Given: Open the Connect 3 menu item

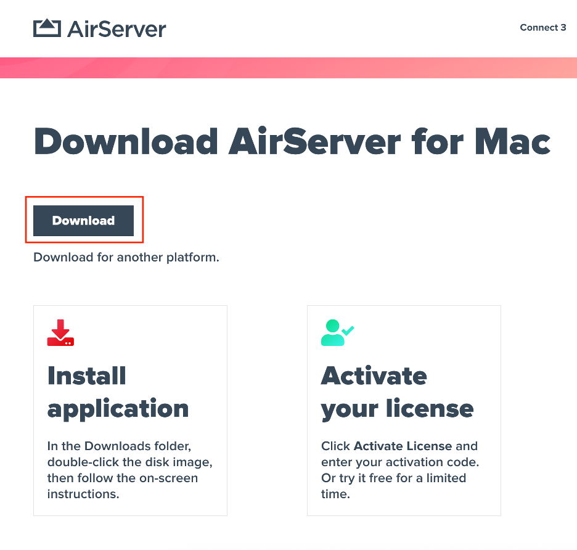Looking at the screenshot, I should (x=542, y=28).
